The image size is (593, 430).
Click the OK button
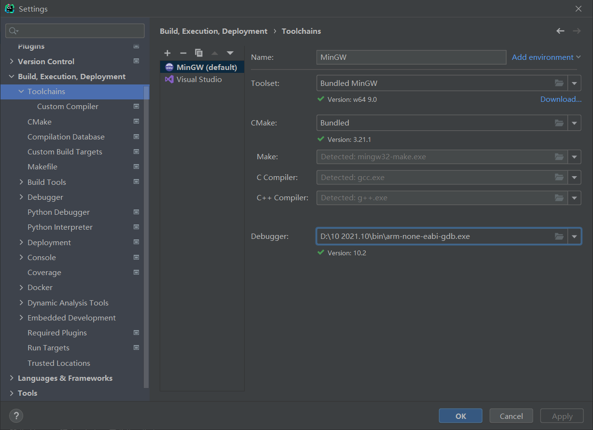pyautogui.click(x=461, y=416)
